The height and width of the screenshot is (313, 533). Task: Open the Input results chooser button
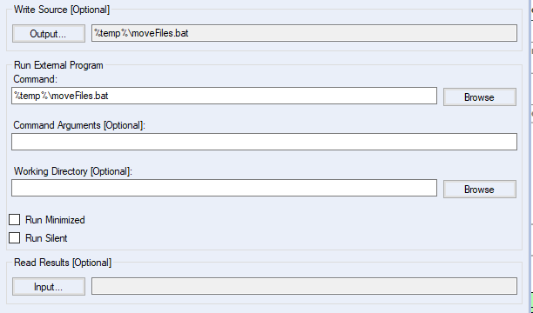tap(49, 287)
